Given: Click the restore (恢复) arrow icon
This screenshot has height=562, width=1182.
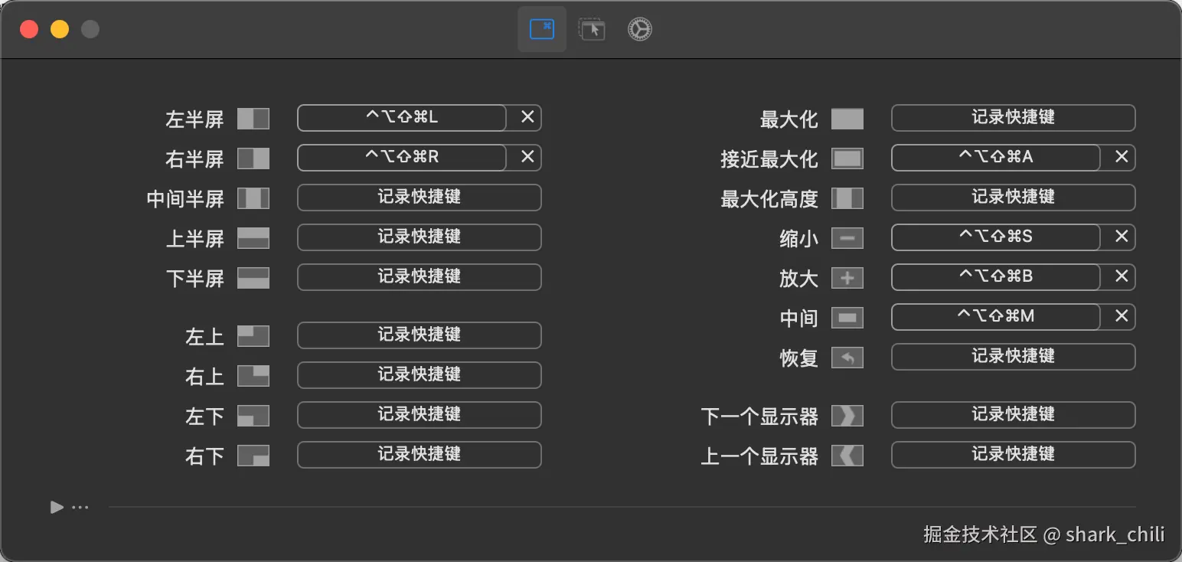Looking at the screenshot, I should (x=847, y=358).
